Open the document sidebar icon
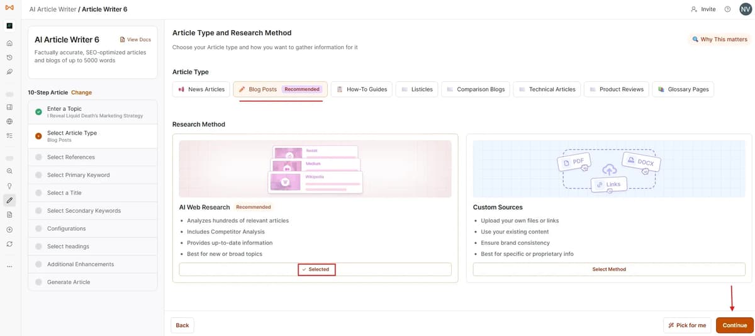The width and height of the screenshot is (755, 336). point(9,215)
